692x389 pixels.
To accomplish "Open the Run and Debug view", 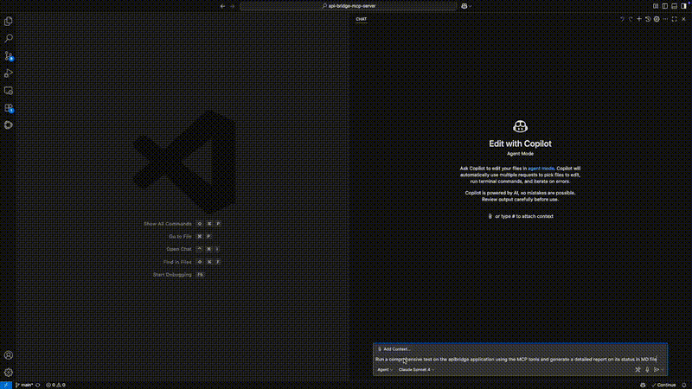I will 9,73.
